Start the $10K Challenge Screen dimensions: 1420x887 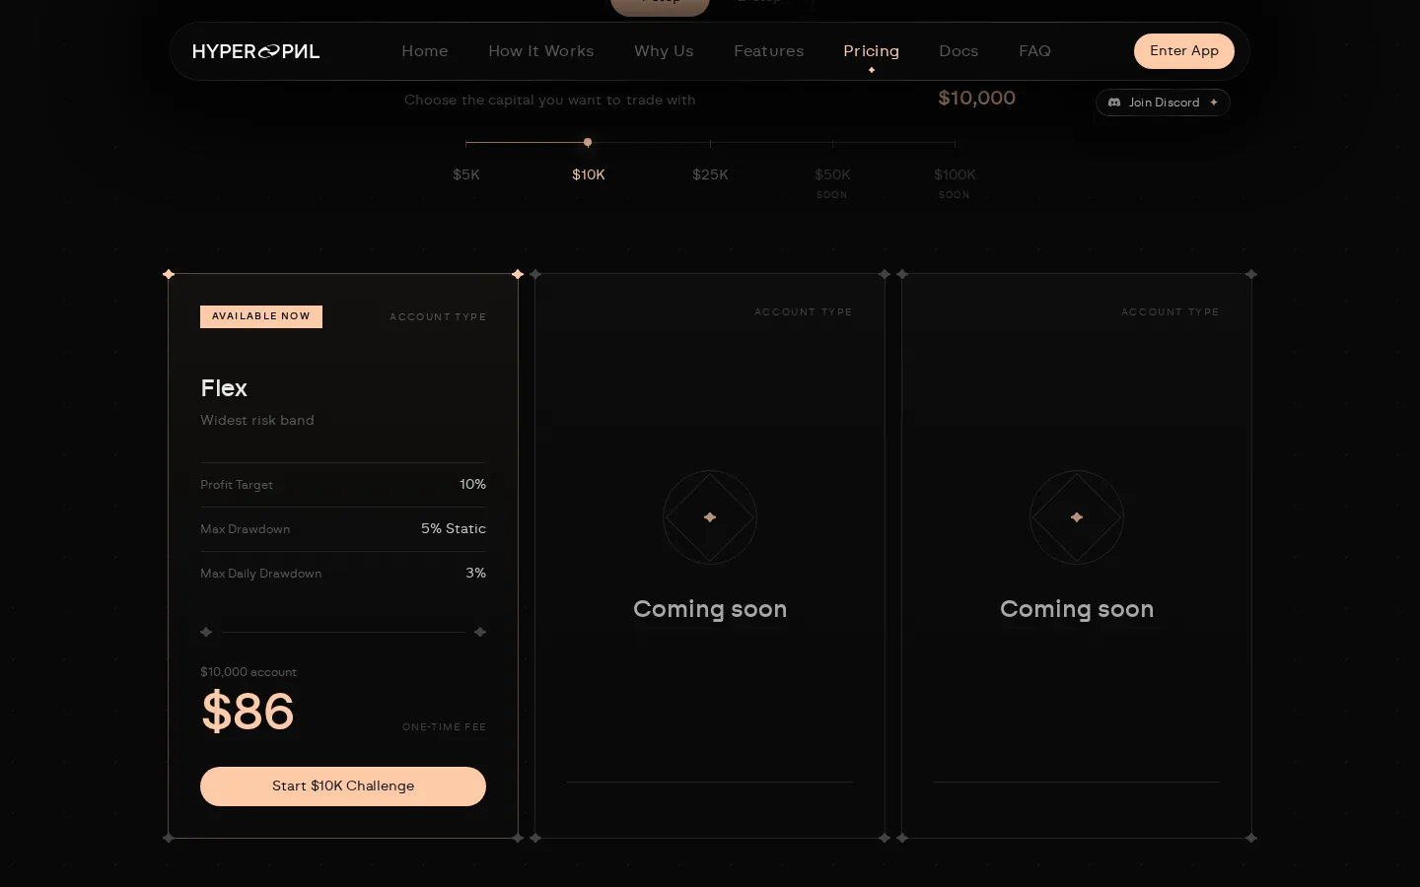(343, 786)
